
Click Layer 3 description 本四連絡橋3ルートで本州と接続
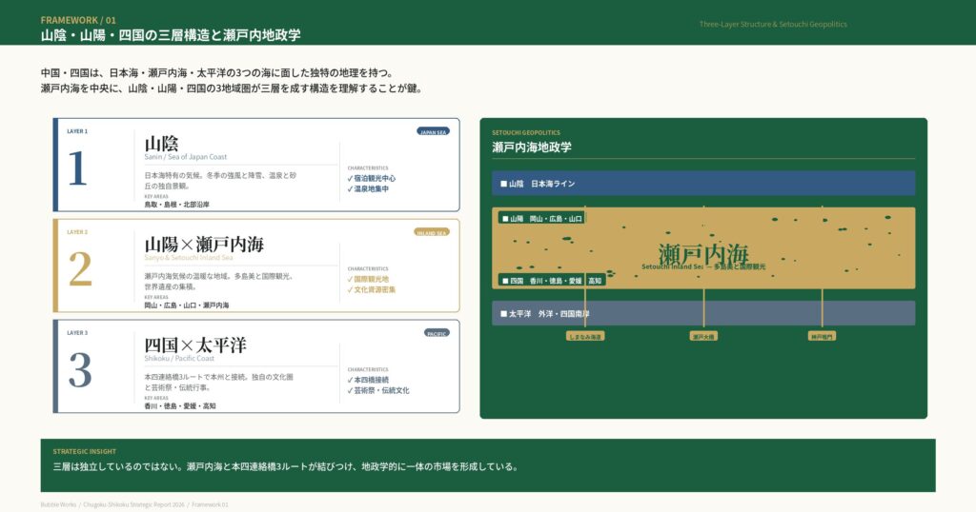219,383
